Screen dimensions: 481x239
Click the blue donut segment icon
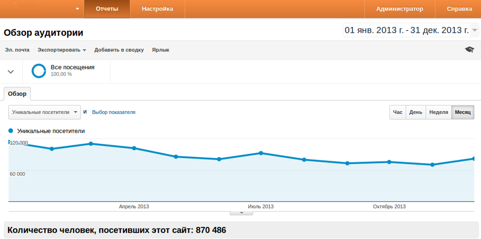[x=38, y=71]
